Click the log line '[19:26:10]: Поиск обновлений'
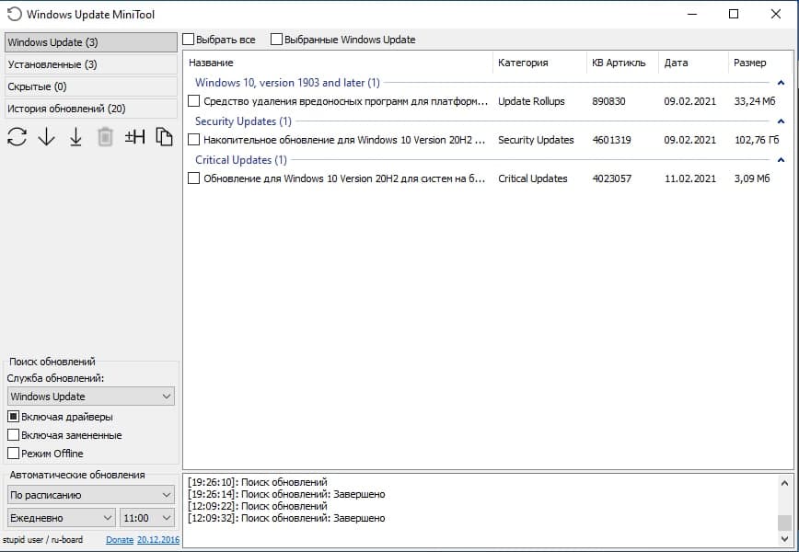This screenshot has height=552, width=799. (x=258, y=482)
